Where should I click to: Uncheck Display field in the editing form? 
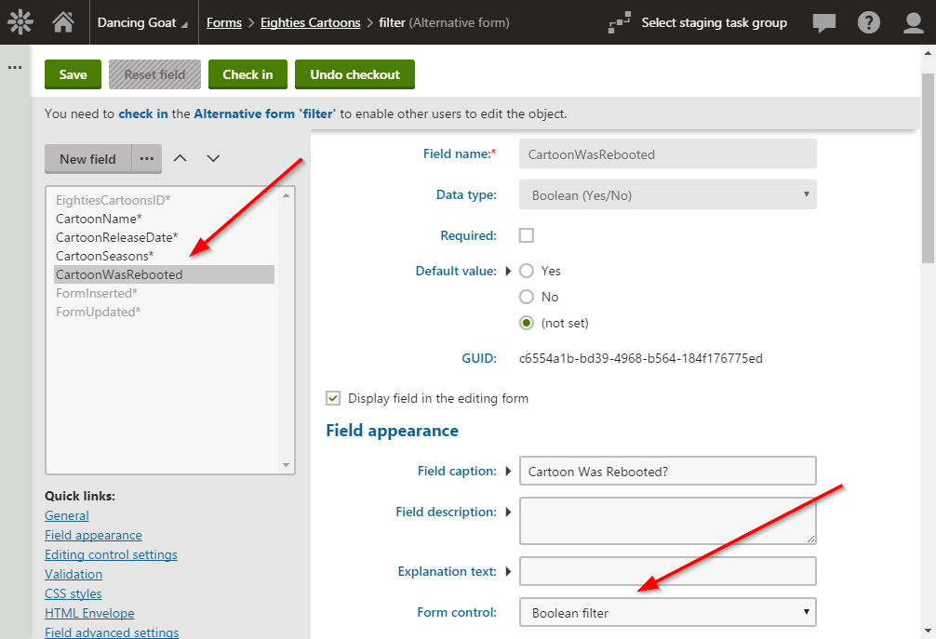click(333, 398)
